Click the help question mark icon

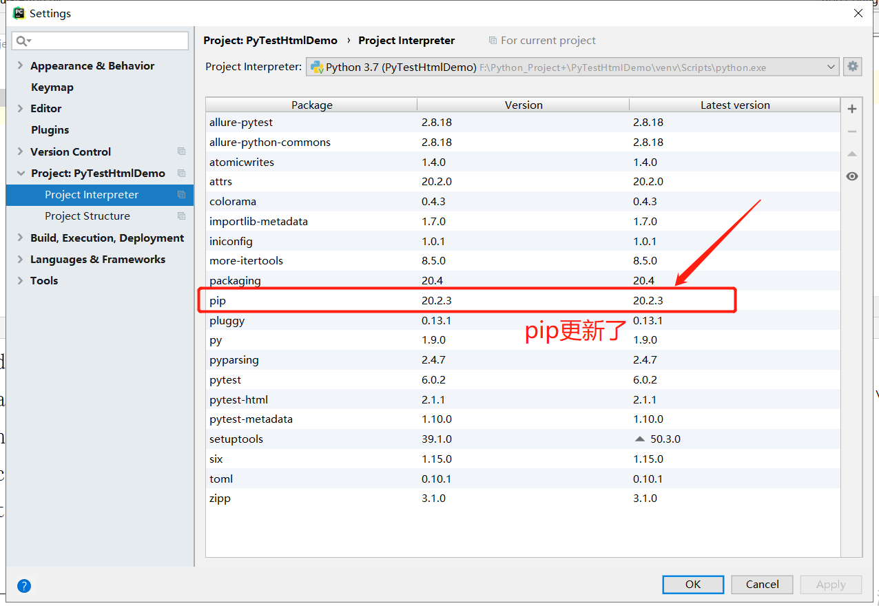tap(24, 586)
